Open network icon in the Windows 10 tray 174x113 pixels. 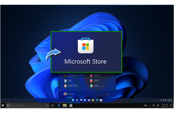pyautogui.click(x=150, y=106)
